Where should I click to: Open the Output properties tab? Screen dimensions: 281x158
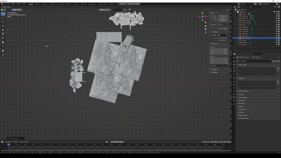point(234,65)
